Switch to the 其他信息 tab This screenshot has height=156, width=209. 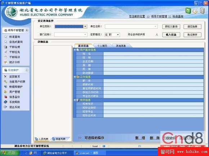tap(121, 46)
